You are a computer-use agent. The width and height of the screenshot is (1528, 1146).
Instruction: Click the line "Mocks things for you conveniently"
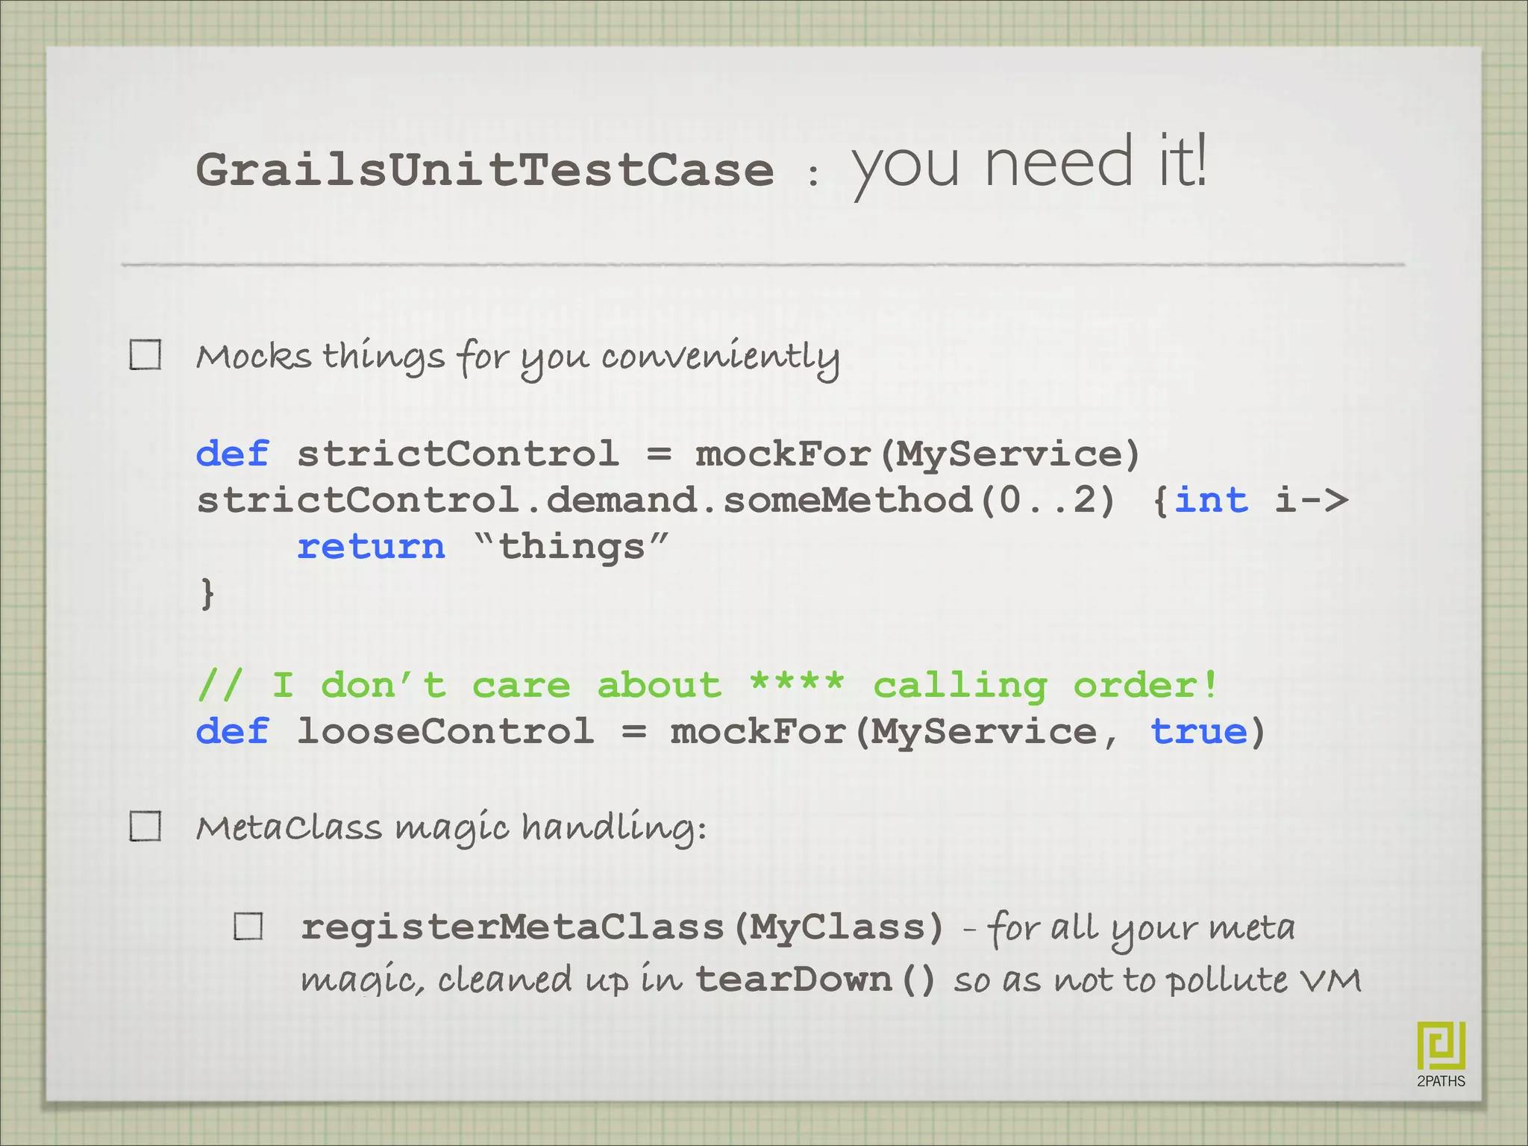(518, 357)
